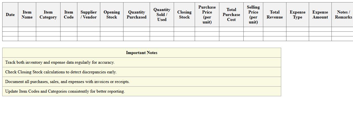Click the Important Notes title row
Viewport: 353px width, 134px height.
[x=142, y=53]
